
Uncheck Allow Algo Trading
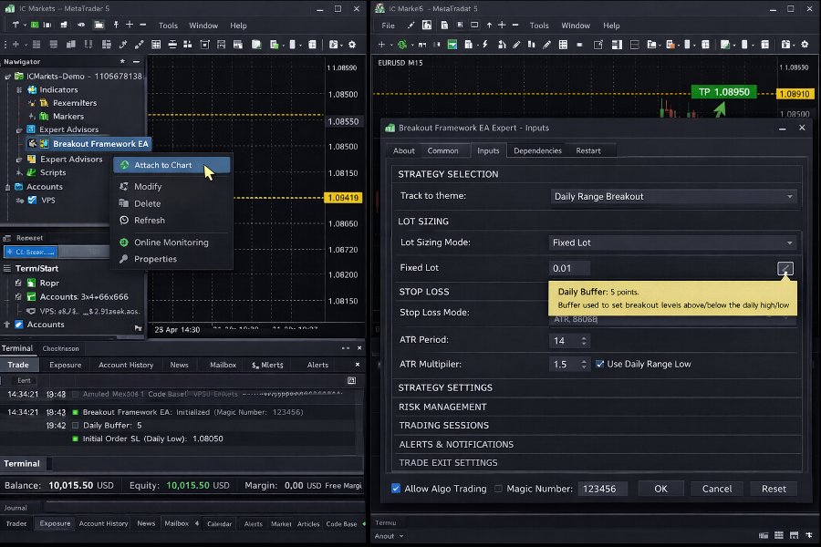click(x=395, y=489)
